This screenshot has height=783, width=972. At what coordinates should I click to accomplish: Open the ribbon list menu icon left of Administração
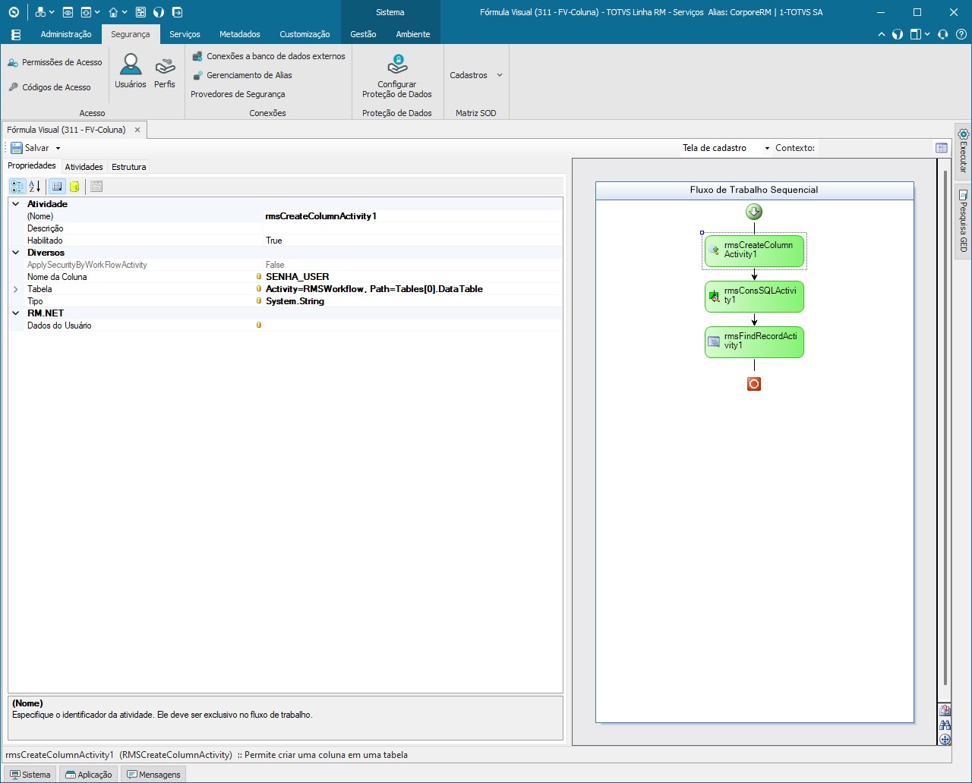pos(16,35)
